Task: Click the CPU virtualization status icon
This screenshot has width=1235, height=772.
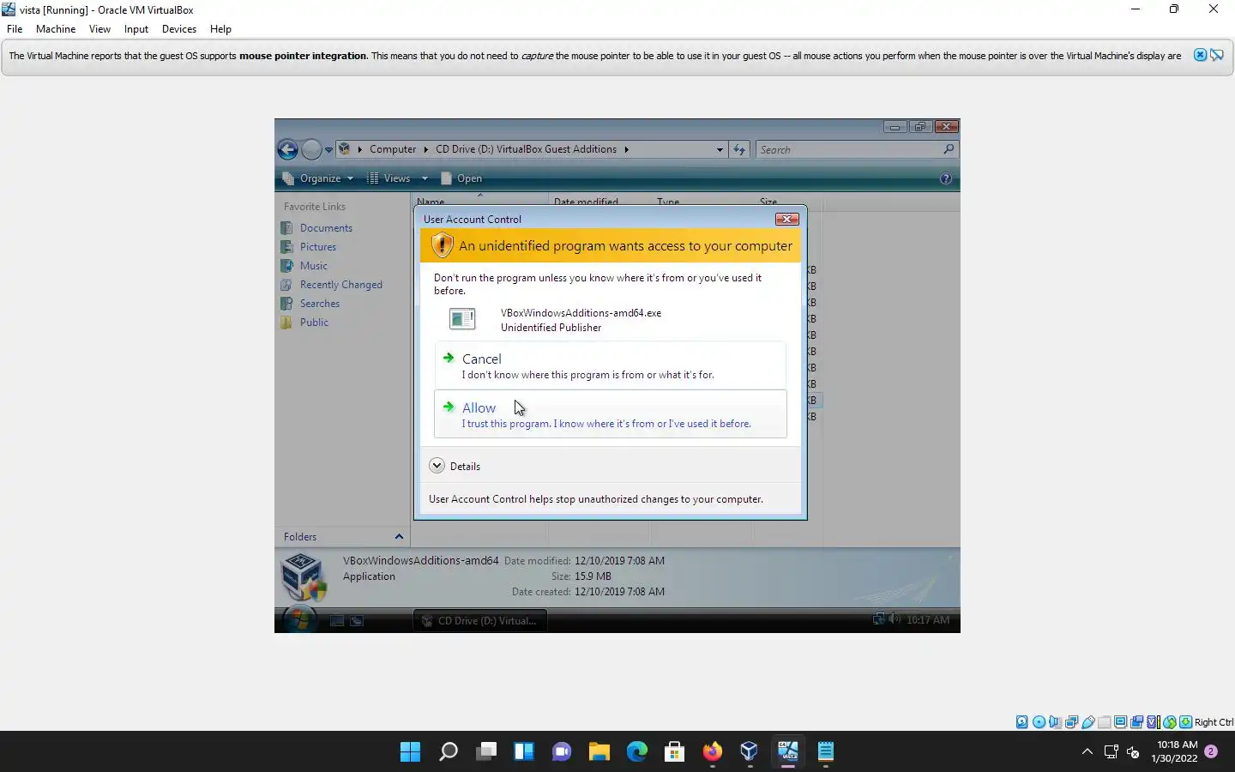Action: [1153, 722]
